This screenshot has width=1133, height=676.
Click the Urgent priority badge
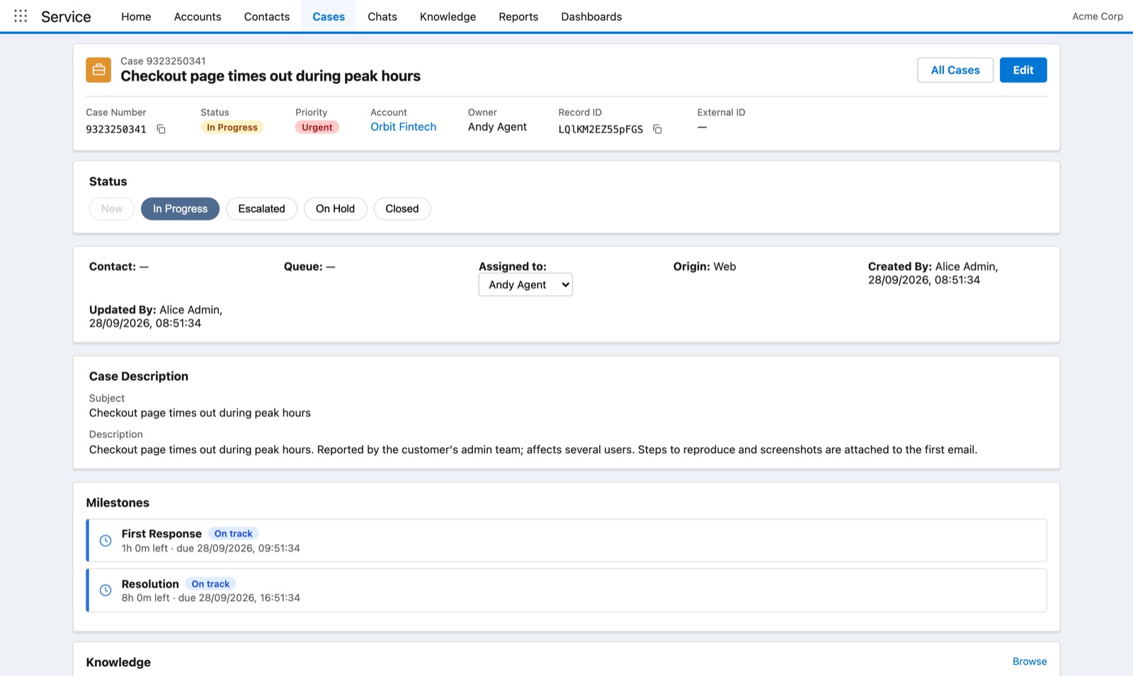coord(317,127)
